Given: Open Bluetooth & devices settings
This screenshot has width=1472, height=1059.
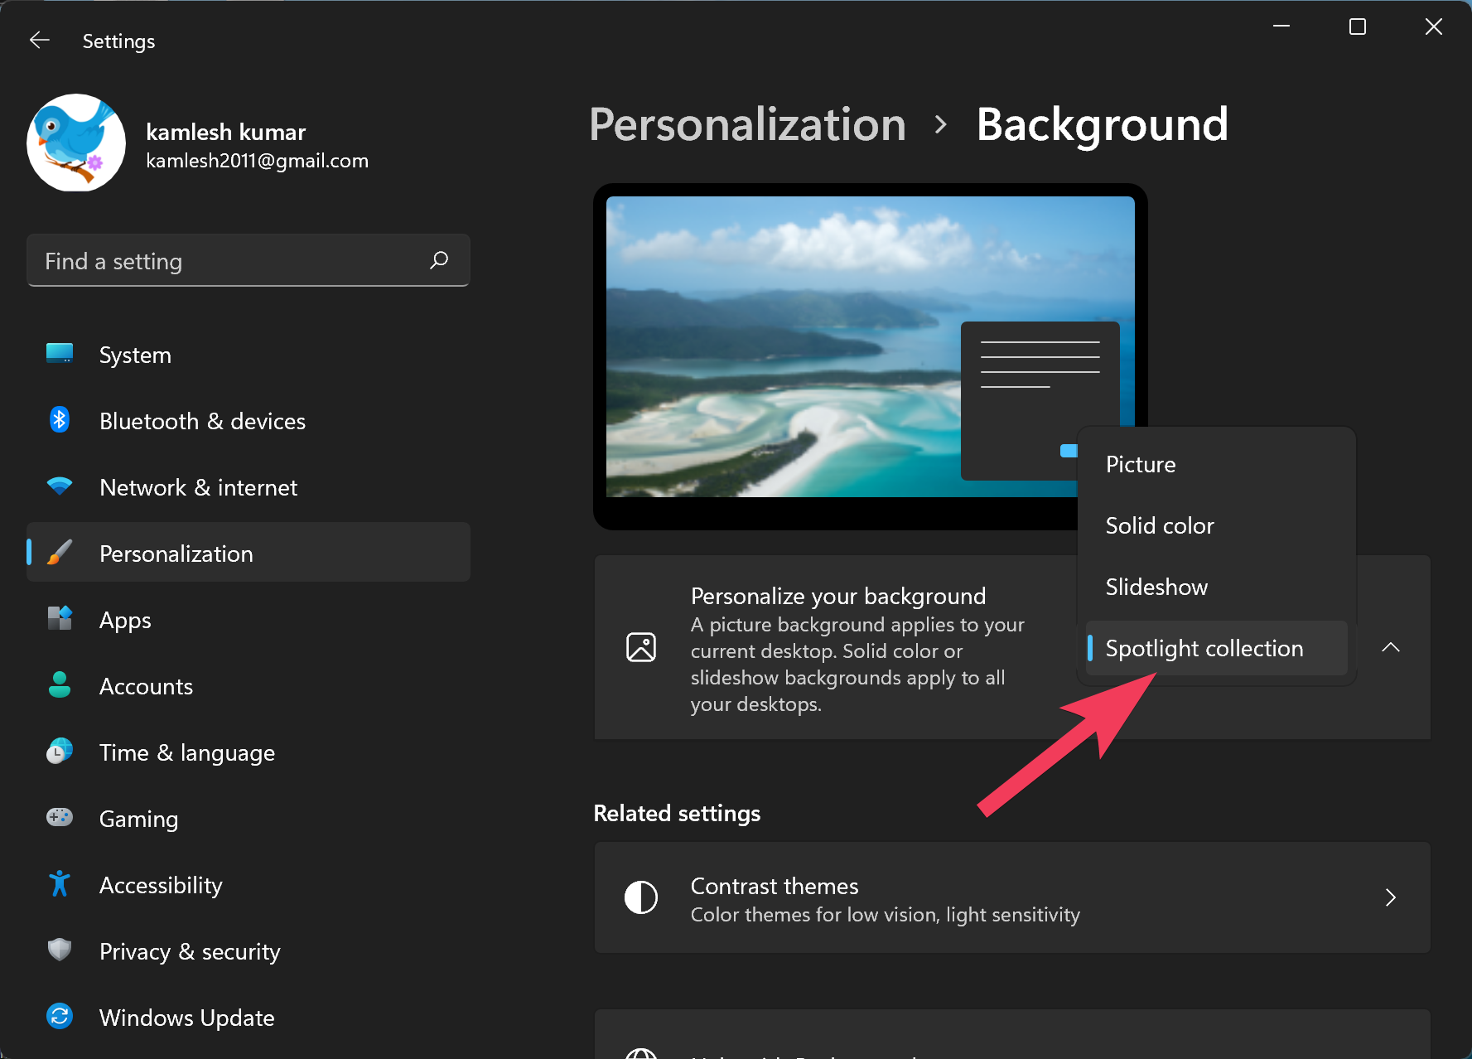Looking at the screenshot, I should (249, 421).
